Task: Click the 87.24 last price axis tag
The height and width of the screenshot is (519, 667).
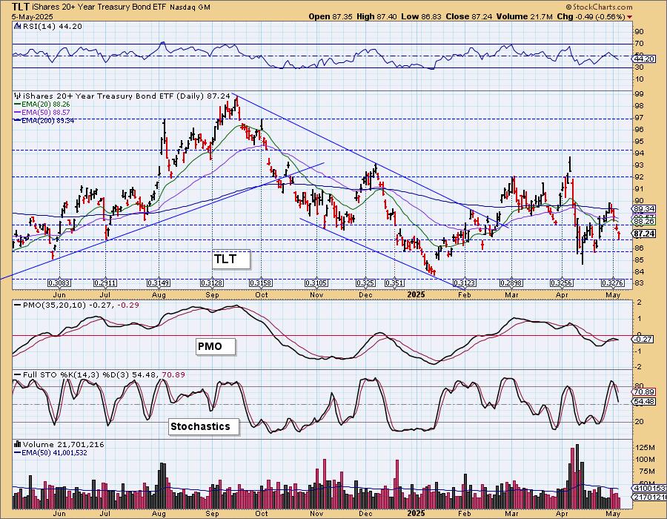Action: point(645,234)
